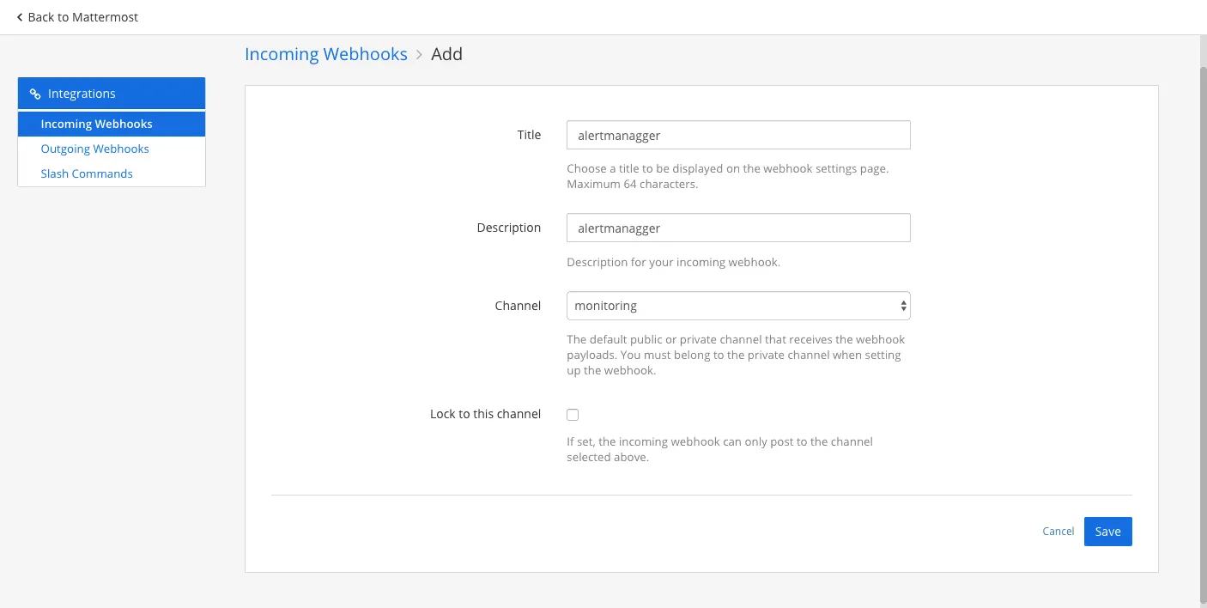This screenshot has height=608, width=1207.
Task: Enable the Lock to this channel checkbox
Action: (573, 415)
